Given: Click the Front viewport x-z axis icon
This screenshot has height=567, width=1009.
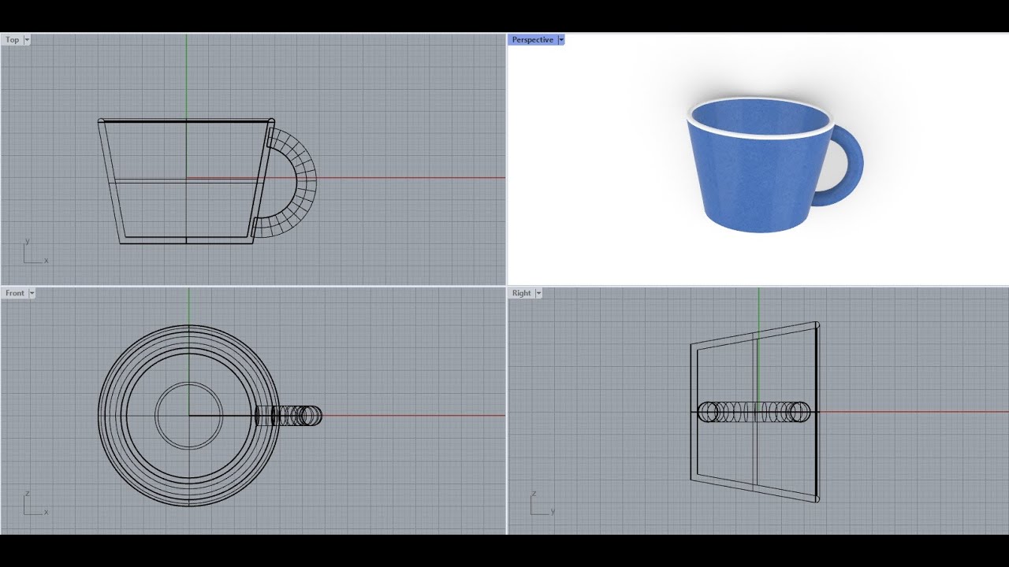Looking at the screenshot, I should [x=35, y=504].
